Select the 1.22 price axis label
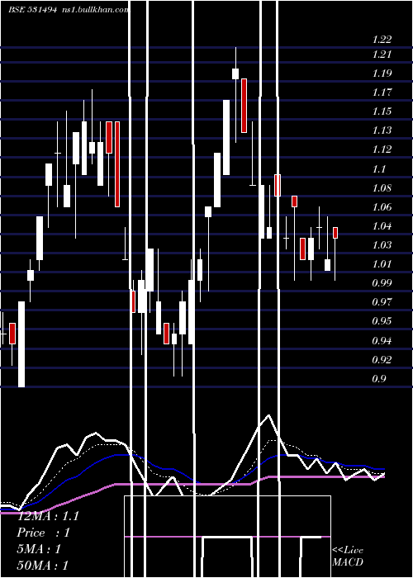413x578 pixels. [x=382, y=39]
